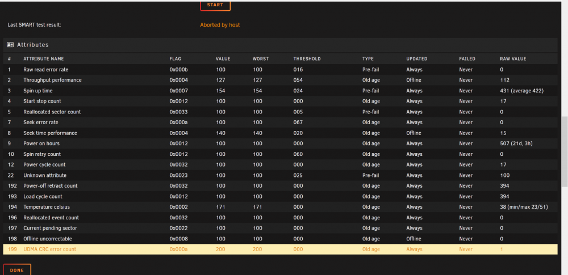Click 'Pre-fail' type in Spin up time row
Screen dimensions: 568x275
click(370, 91)
